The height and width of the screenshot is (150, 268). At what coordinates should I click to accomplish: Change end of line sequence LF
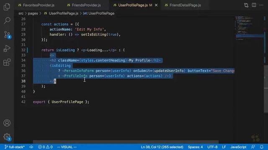(224, 147)
